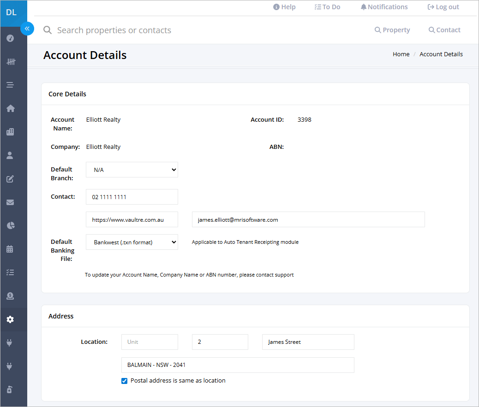Open the pencil edit sidebar icon
The image size is (479, 407).
(x=10, y=179)
